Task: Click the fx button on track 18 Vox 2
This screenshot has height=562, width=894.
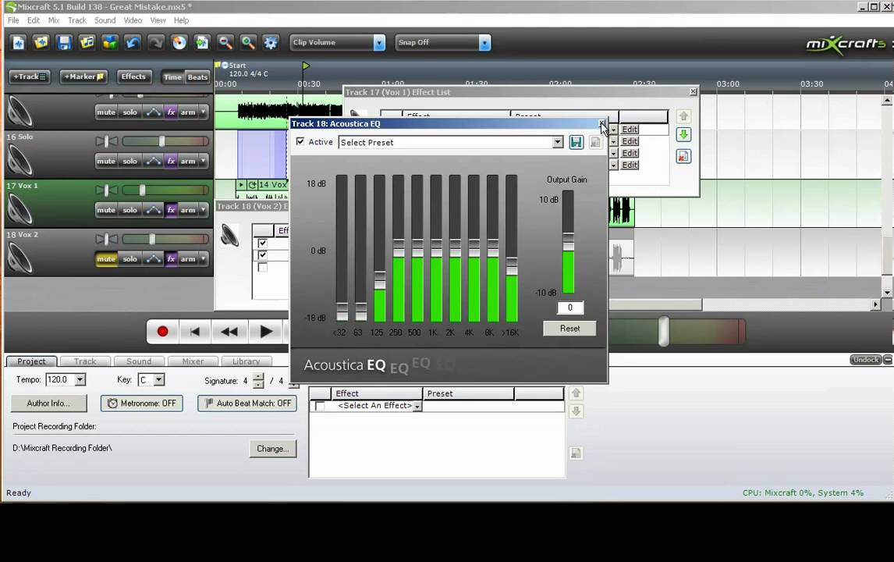Action: (x=171, y=259)
